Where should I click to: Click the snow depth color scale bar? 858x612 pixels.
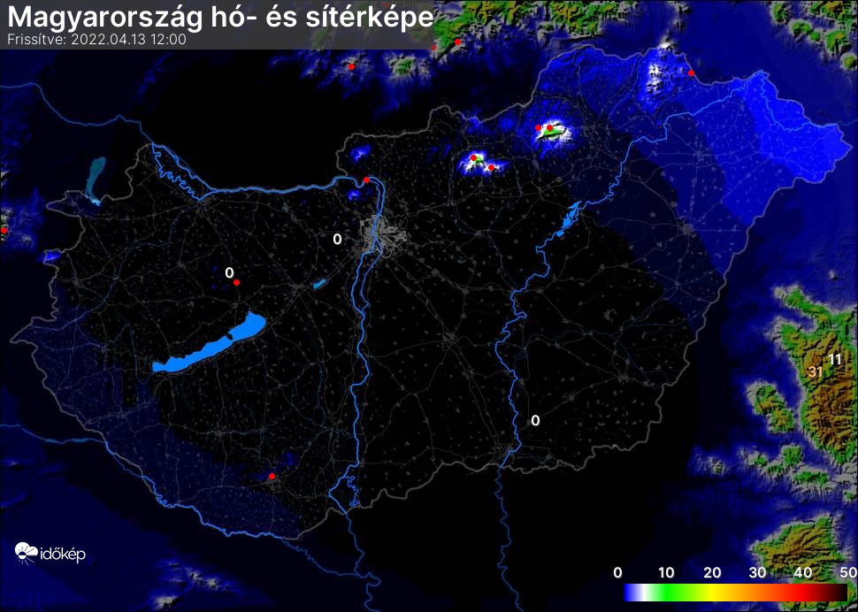(735, 591)
